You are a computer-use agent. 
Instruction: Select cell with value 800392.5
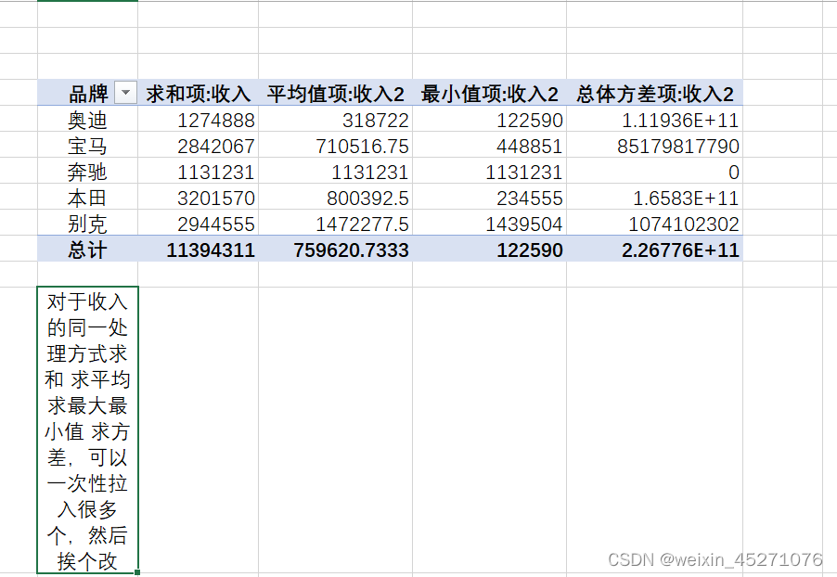click(335, 198)
